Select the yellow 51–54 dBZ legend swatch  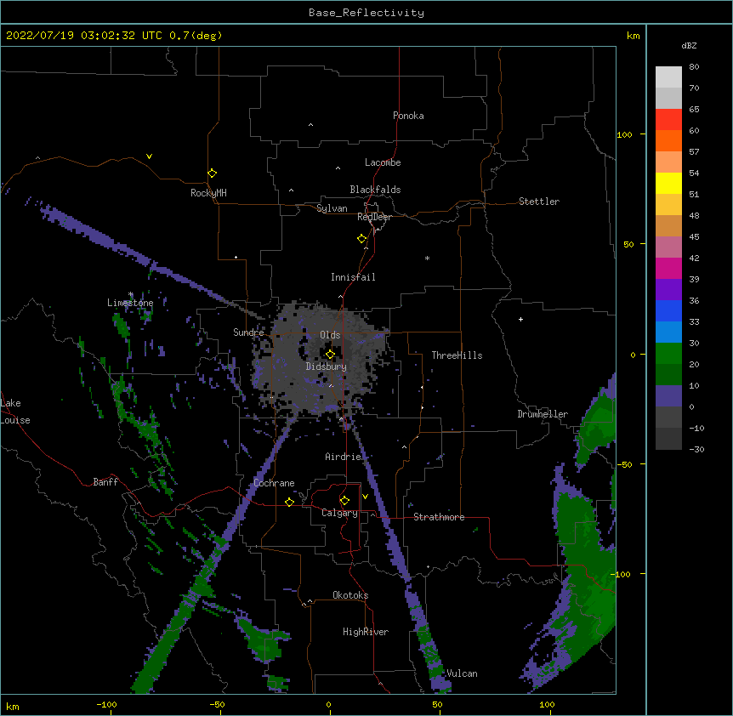668,183
